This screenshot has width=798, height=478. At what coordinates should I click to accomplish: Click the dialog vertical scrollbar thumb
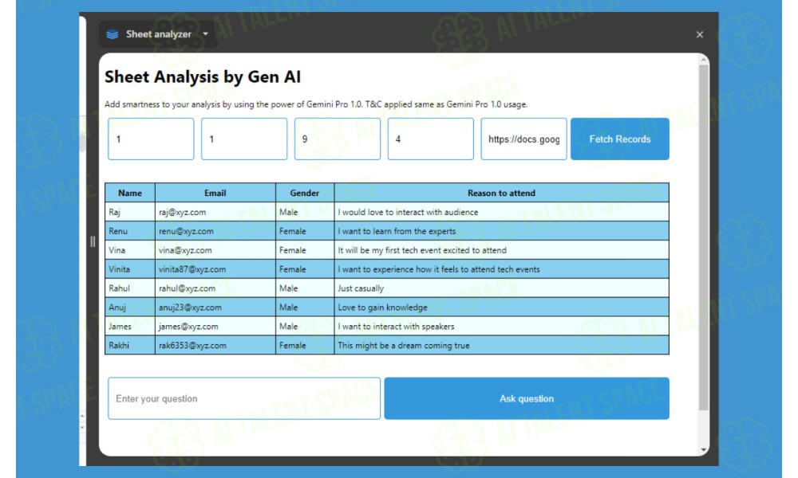click(704, 237)
